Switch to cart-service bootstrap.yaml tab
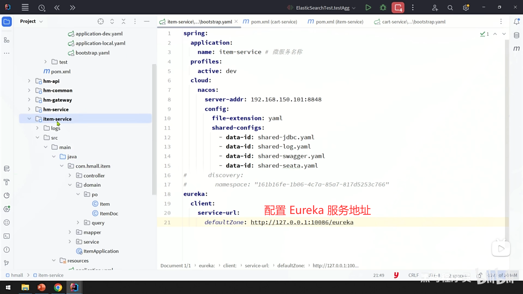Screen dimensions: 523x294 [x=413, y=22]
